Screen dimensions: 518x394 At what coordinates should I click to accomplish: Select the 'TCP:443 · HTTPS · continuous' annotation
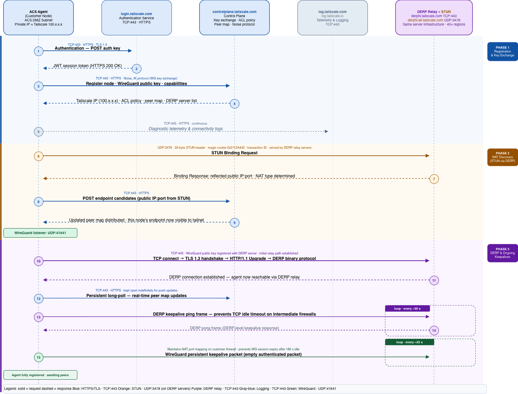(185, 124)
